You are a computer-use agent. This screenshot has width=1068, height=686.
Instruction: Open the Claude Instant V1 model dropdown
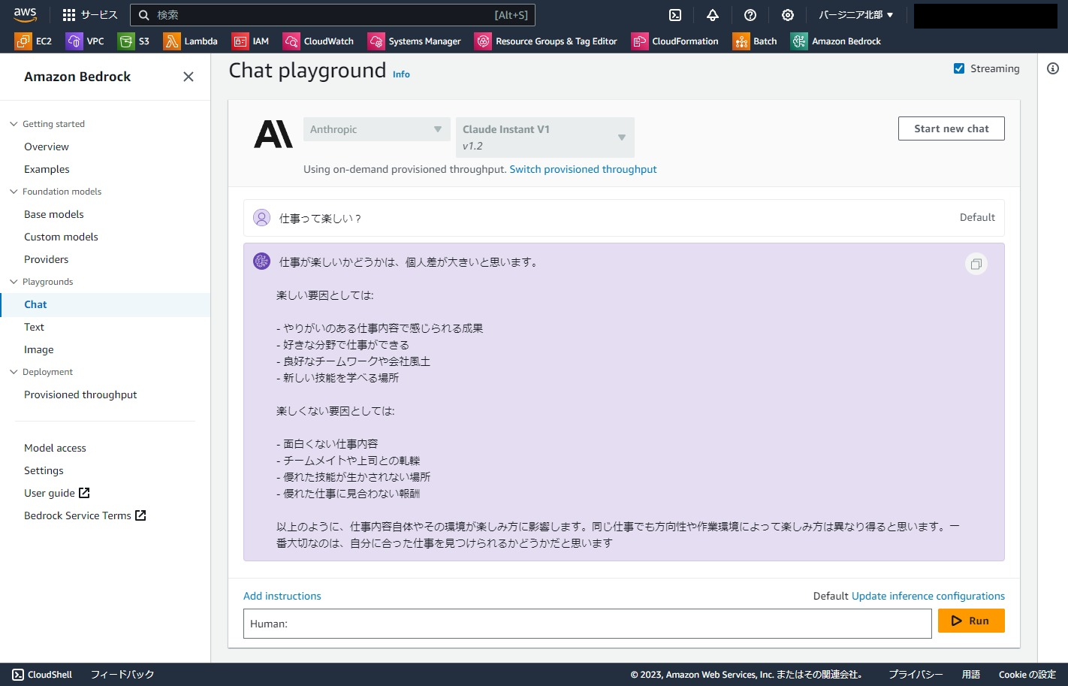pyautogui.click(x=545, y=138)
